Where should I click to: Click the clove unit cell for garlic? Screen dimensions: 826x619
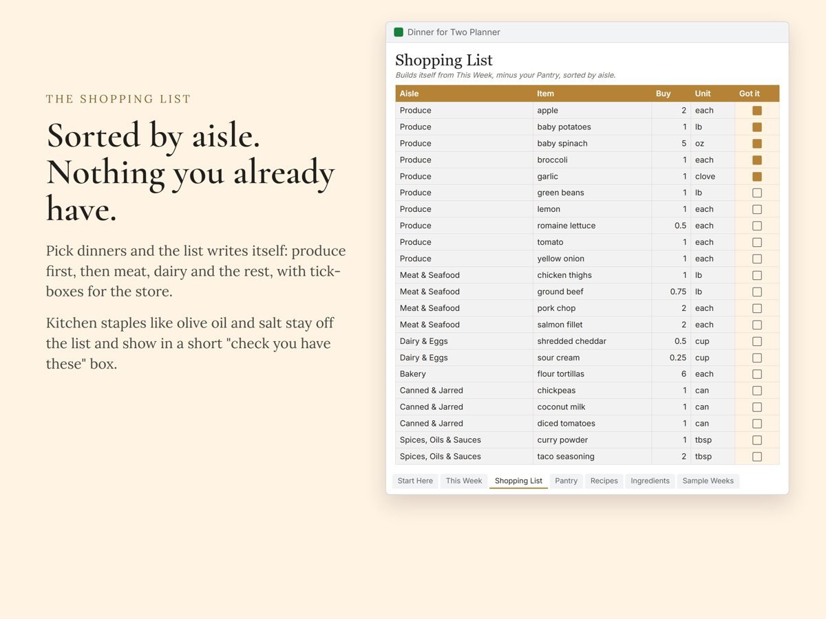click(712, 177)
